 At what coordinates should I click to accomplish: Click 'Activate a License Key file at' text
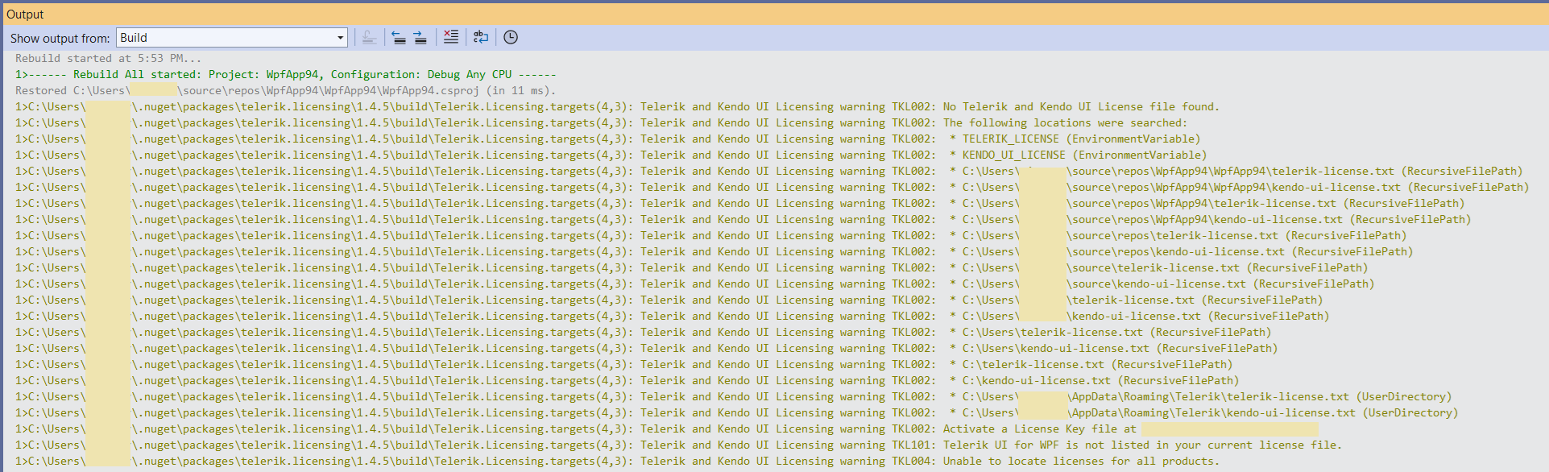(1039, 429)
